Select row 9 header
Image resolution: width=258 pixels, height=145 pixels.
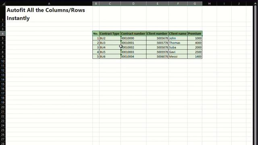[3, 56]
